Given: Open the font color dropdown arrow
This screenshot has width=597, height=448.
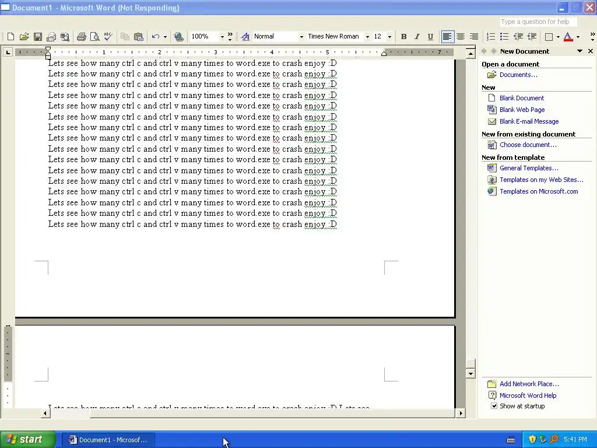Looking at the screenshot, I should pyautogui.click(x=578, y=37).
